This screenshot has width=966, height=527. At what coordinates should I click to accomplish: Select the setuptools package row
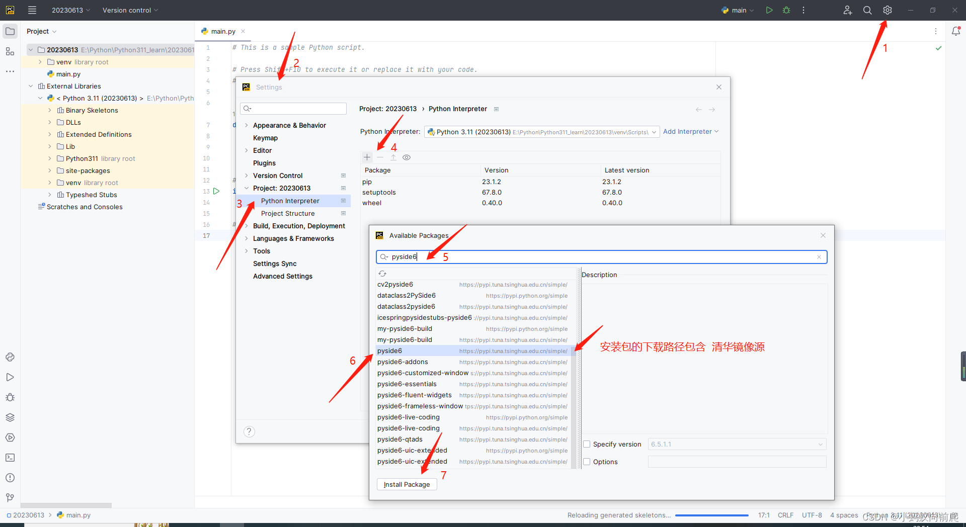click(541, 192)
